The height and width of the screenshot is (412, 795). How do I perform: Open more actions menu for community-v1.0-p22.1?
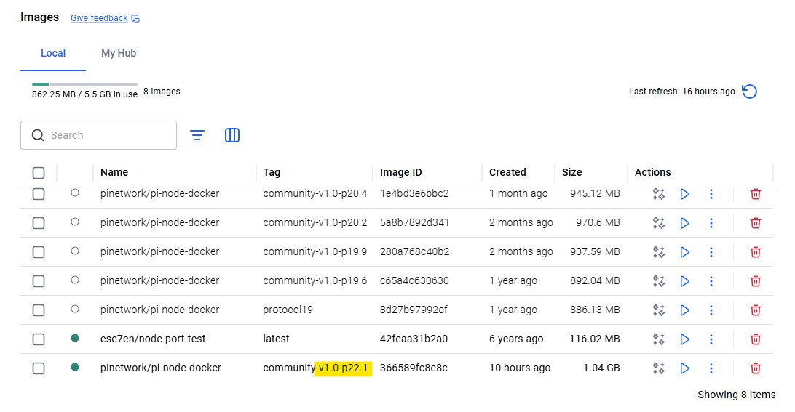[x=711, y=368]
